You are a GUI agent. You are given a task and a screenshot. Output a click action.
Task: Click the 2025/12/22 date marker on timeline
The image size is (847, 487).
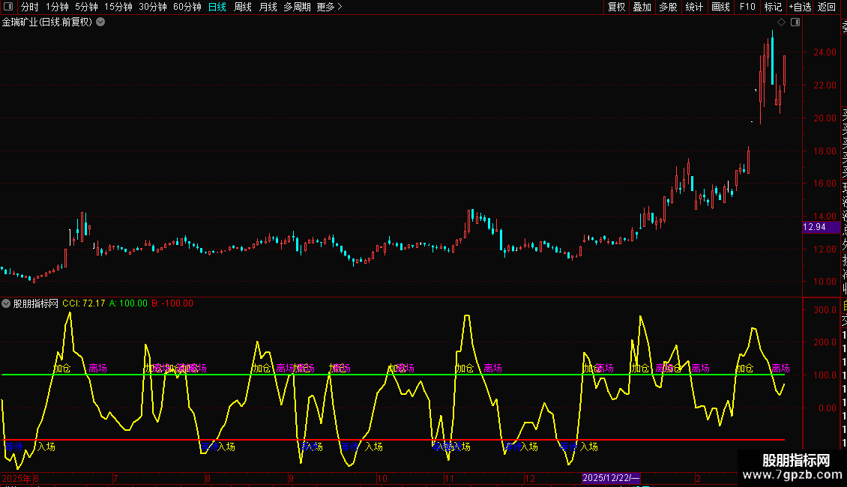[x=611, y=478]
